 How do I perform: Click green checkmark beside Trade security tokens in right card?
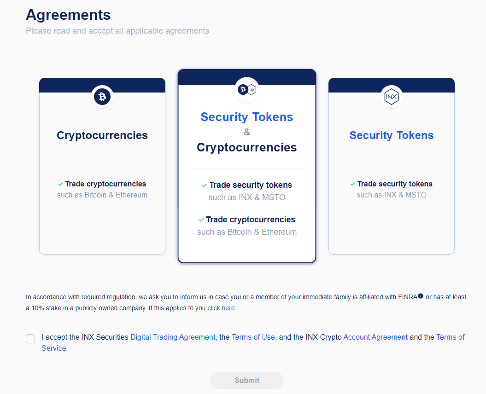pyautogui.click(x=353, y=184)
